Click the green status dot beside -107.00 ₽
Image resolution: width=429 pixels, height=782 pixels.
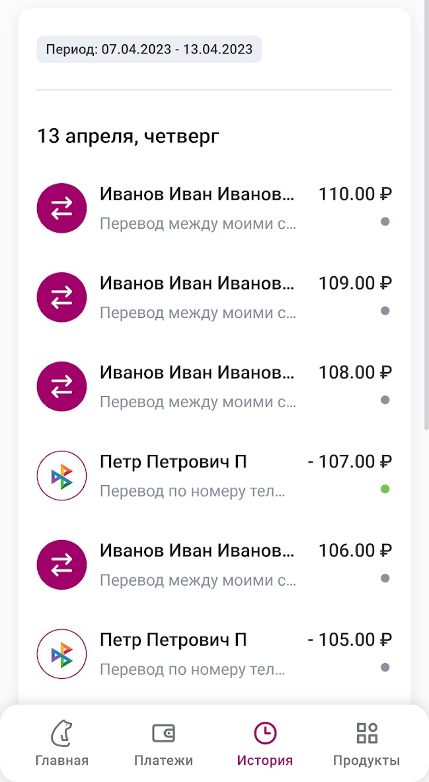384,490
